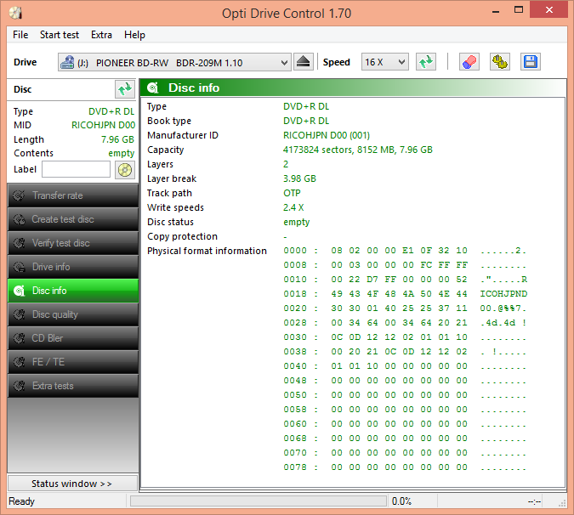Refresh disc info in Disc panel
This screenshot has width=574, height=515.
tap(125, 89)
